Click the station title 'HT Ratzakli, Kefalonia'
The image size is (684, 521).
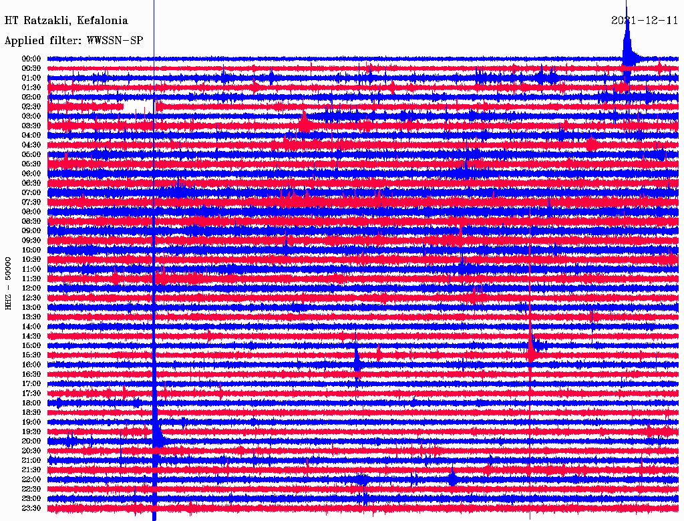coord(66,21)
